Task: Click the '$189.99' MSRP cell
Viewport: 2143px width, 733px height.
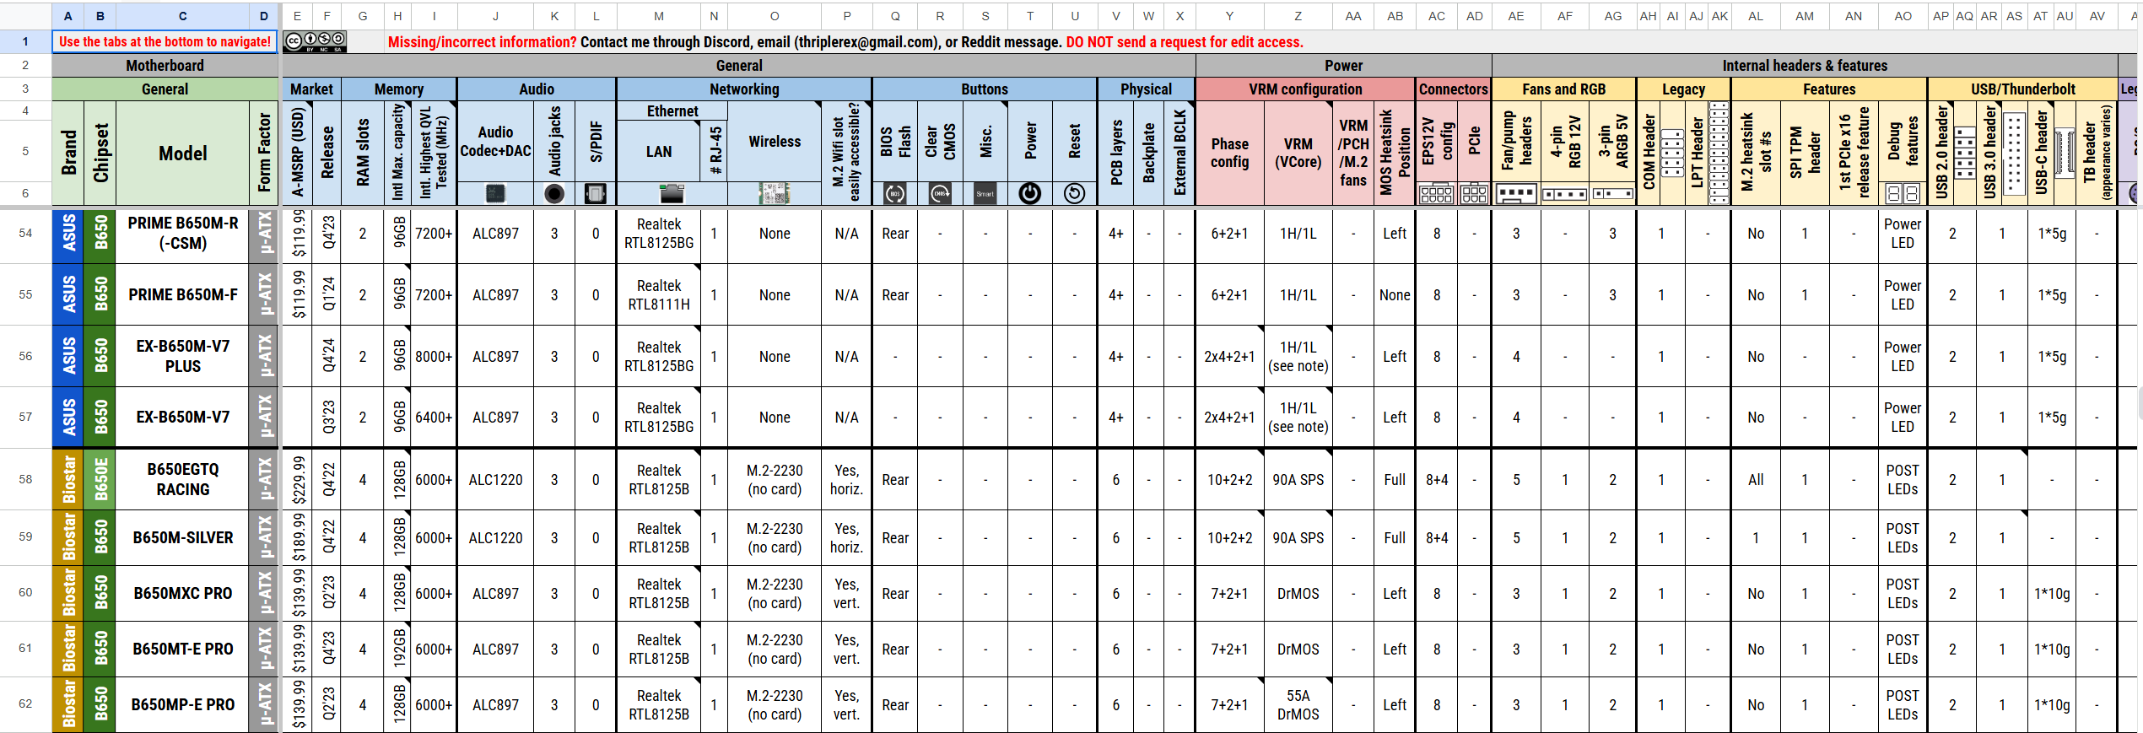Action: (298, 537)
